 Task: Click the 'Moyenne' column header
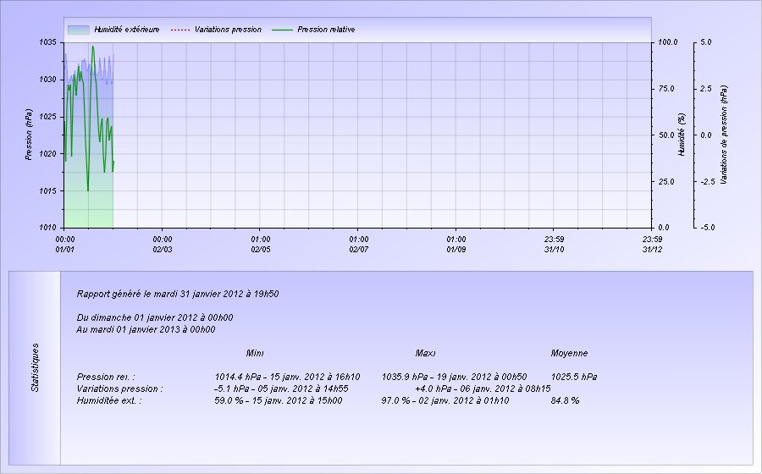[569, 353]
